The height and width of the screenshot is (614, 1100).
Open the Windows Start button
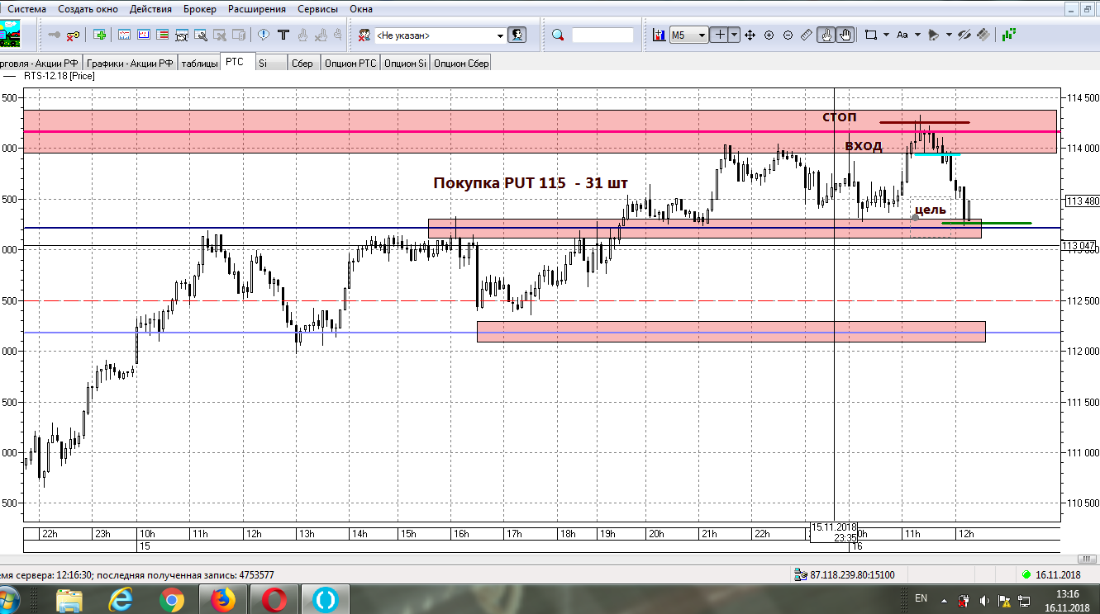coord(9,600)
